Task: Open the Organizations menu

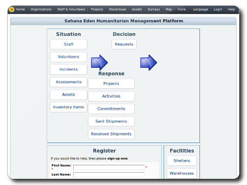Action: (x=41, y=9)
